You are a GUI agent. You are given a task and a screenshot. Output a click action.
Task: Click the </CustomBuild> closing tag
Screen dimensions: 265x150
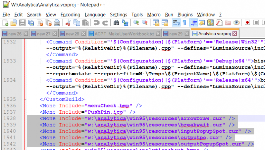click(62, 99)
